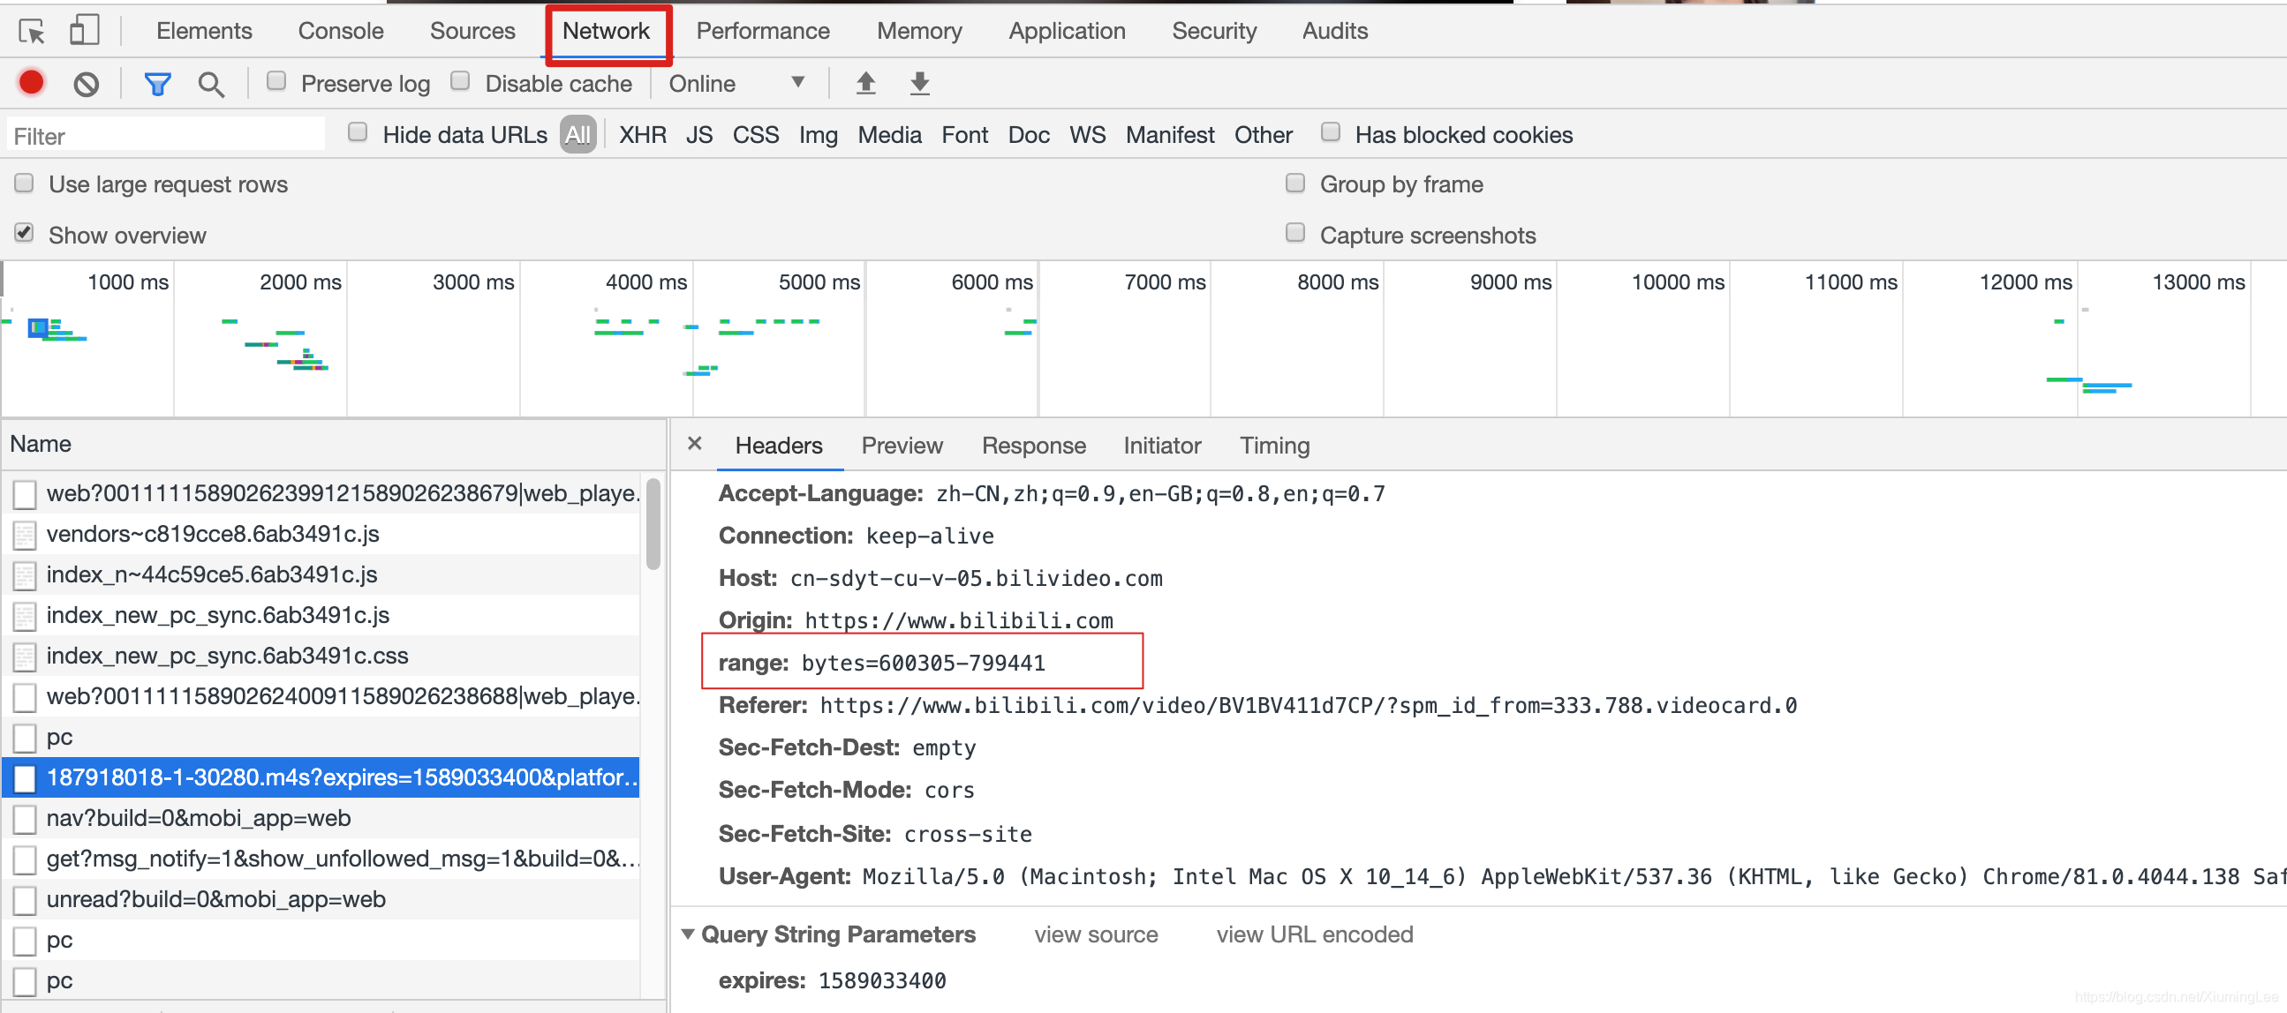The height and width of the screenshot is (1013, 2287).
Task: Activate the inspect element cursor
Action: [x=32, y=30]
